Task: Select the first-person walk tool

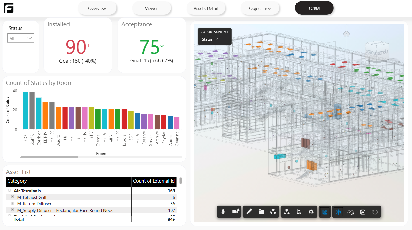Action: (x=223, y=212)
